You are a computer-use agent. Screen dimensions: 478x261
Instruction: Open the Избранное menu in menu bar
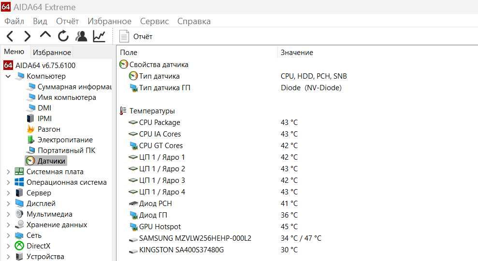(x=109, y=21)
